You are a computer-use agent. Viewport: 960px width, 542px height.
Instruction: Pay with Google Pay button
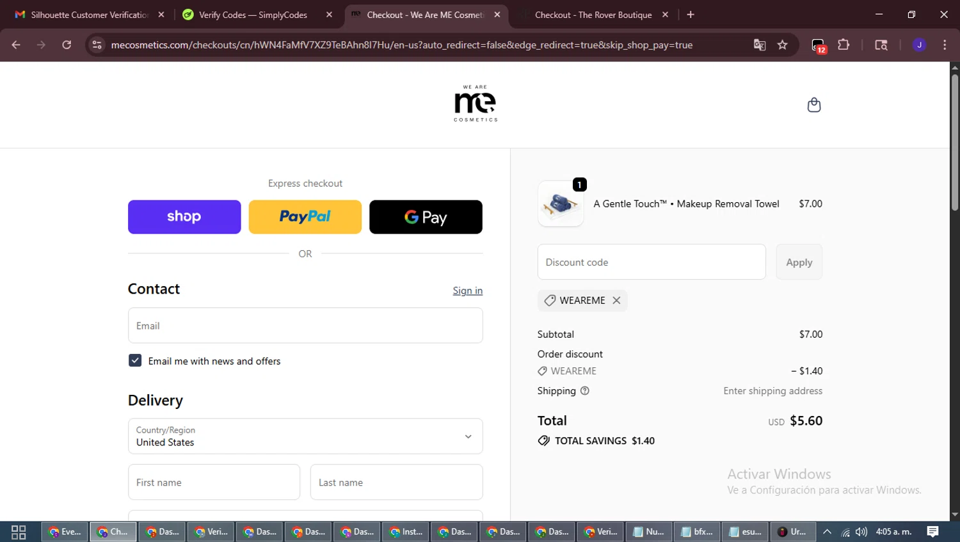(x=426, y=217)
